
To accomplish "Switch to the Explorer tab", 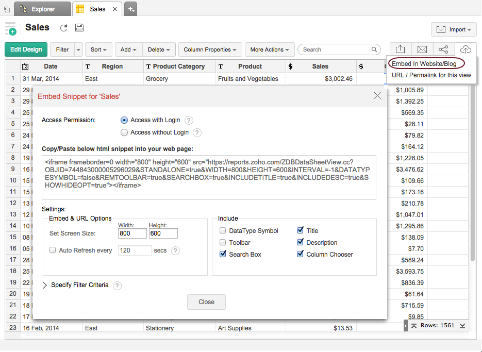I will coord(42,9).
